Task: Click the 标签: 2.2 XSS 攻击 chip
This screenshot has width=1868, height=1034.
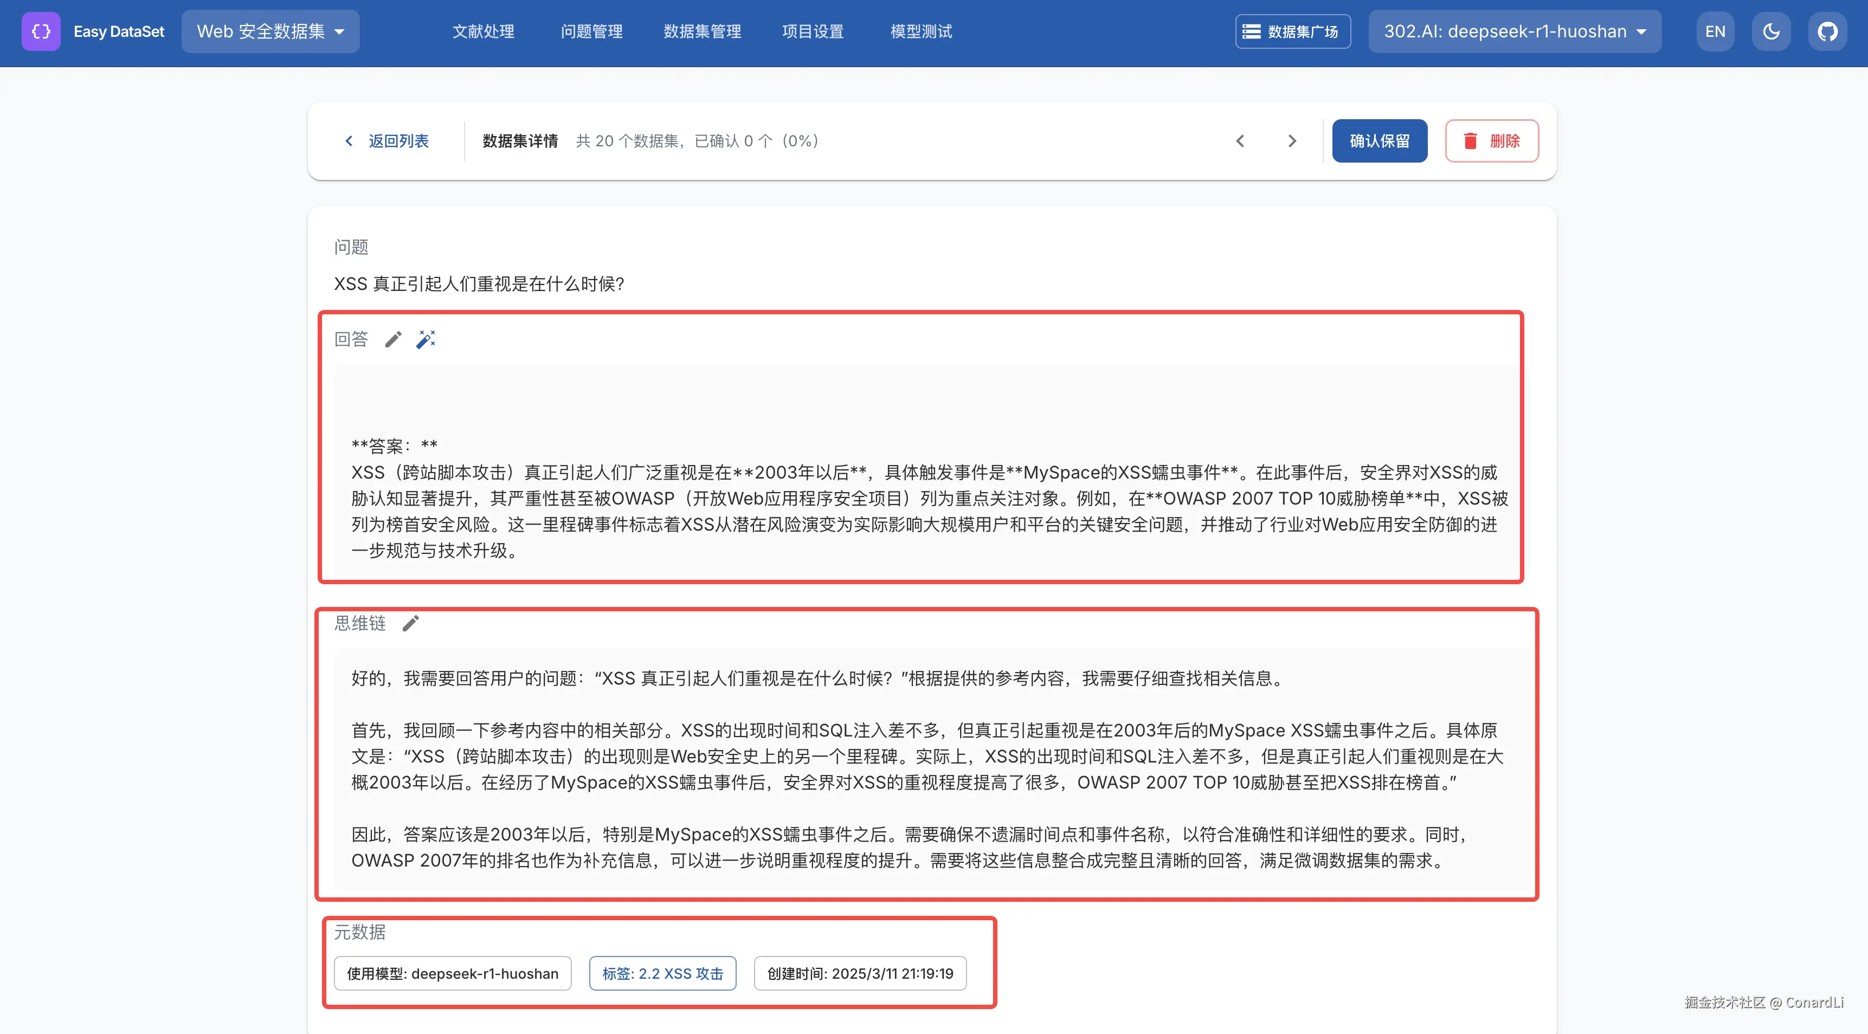Action: (662, 973)
